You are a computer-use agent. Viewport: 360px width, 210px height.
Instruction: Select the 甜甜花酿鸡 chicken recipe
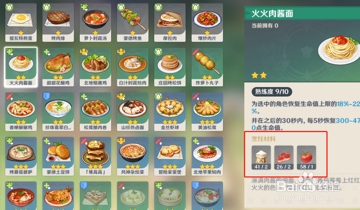coord(58,67)
